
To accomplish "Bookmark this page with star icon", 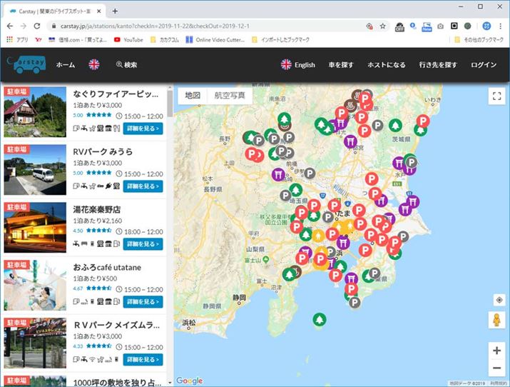I will pyautogui.click(x=382, y=26).
